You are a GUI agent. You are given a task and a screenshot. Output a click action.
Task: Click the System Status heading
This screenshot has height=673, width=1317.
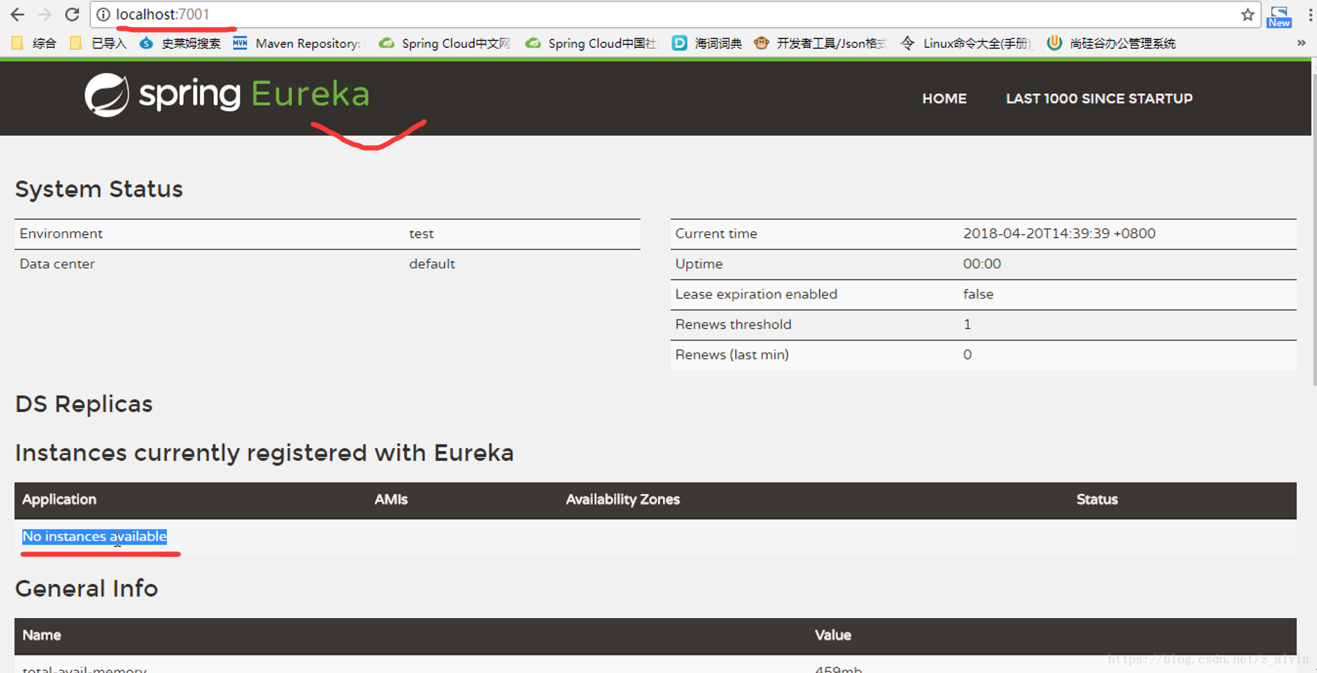click(99, 189)
